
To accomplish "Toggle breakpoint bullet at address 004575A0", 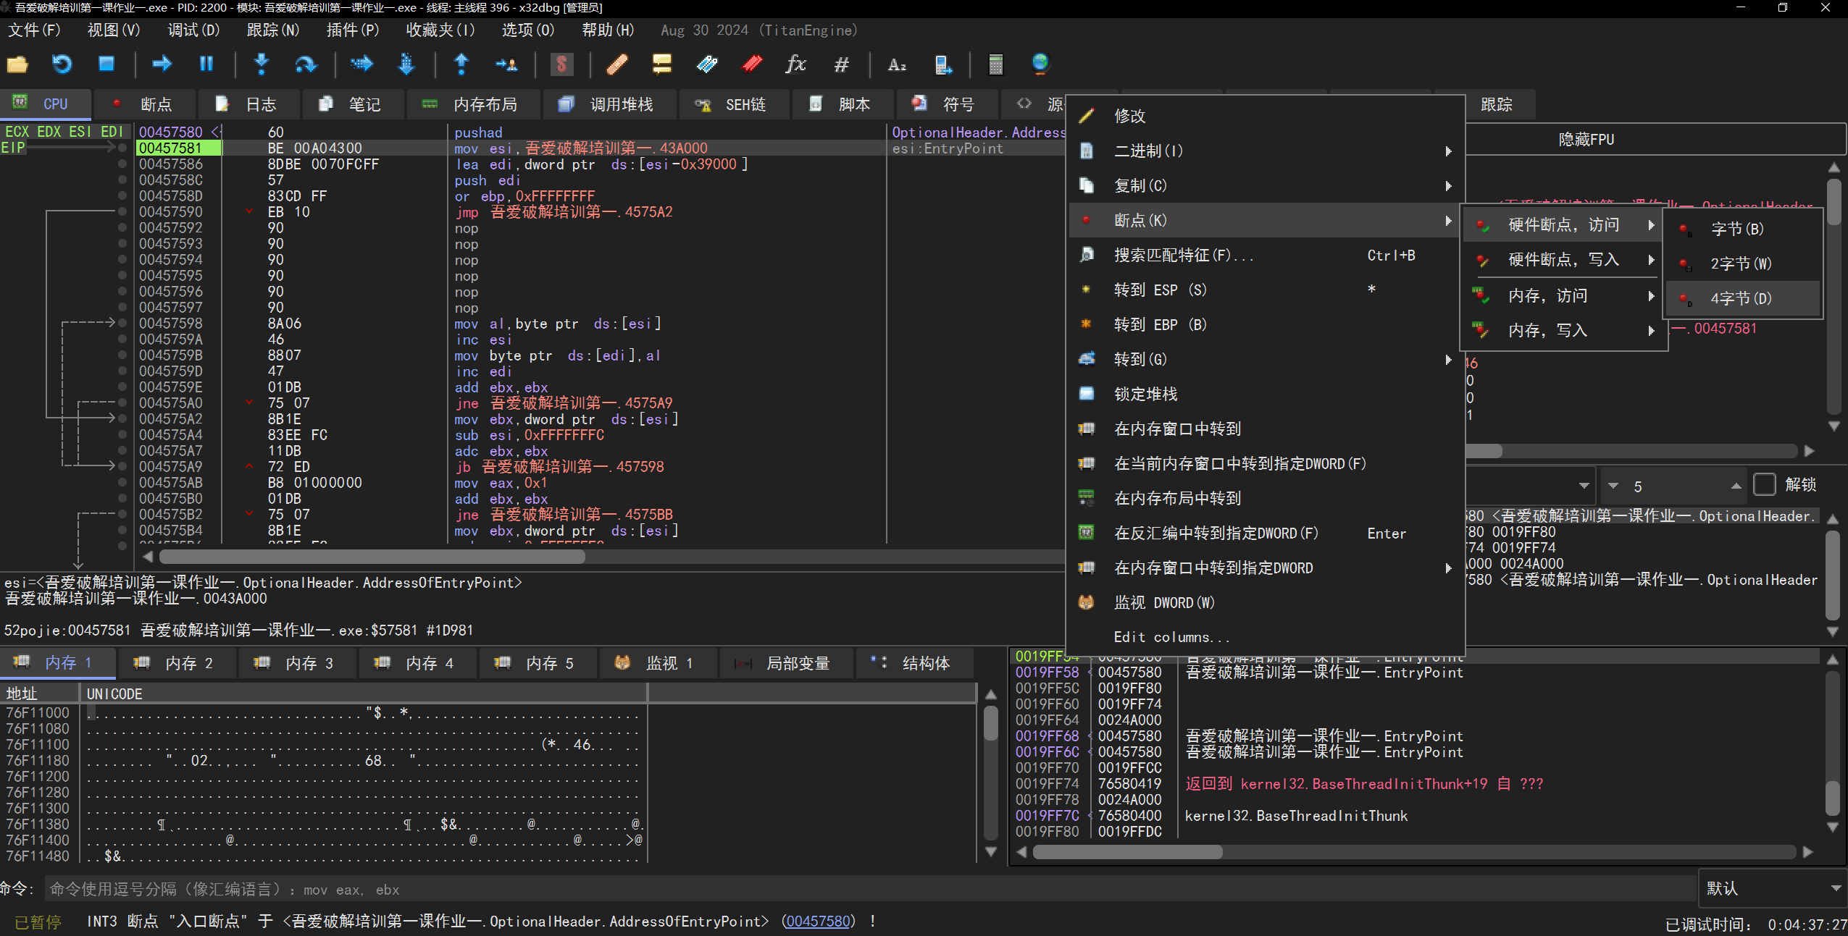I will point(122,403).
